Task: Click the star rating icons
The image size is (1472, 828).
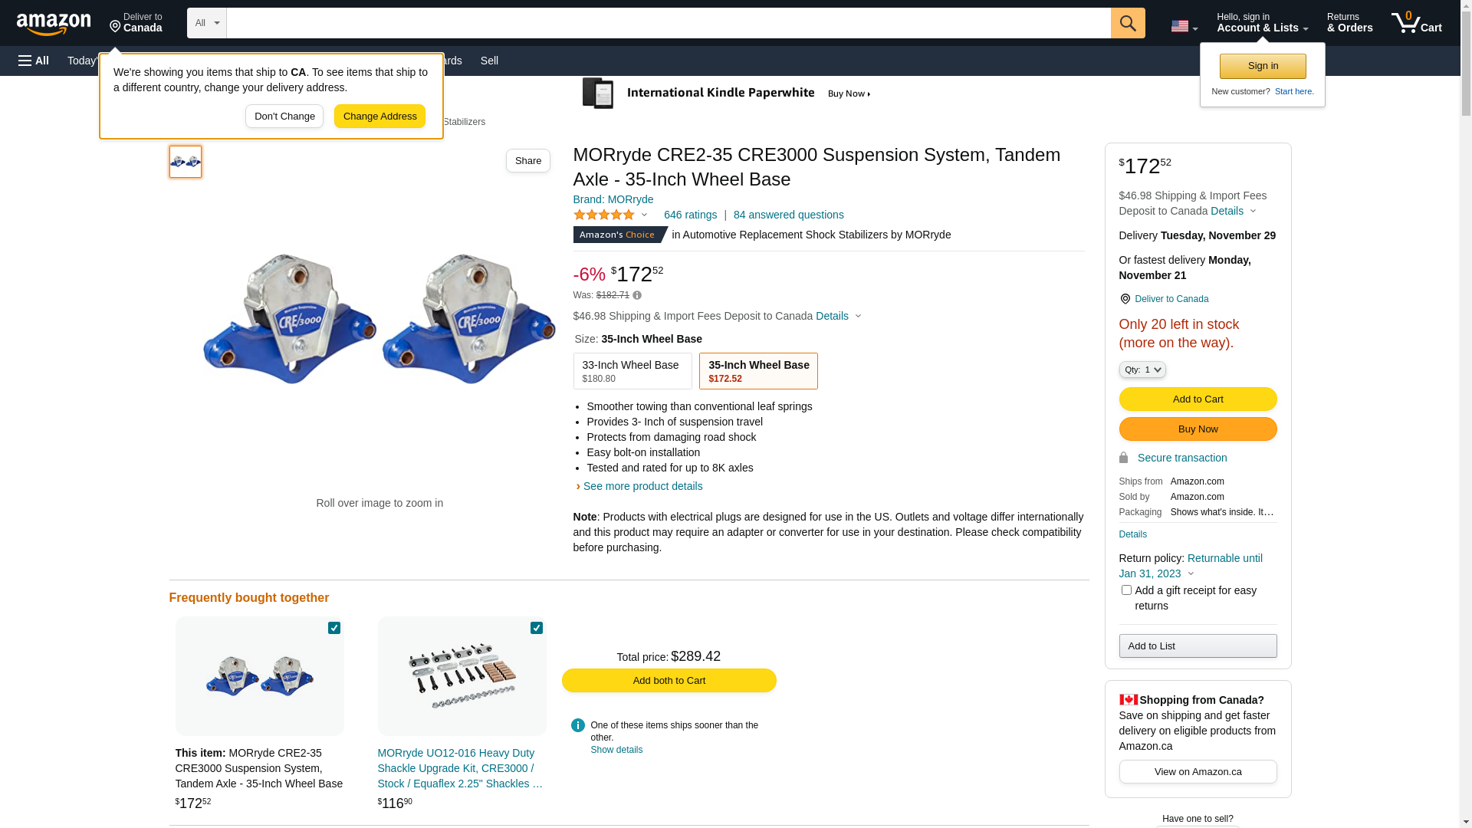Action: coord(604,215)
